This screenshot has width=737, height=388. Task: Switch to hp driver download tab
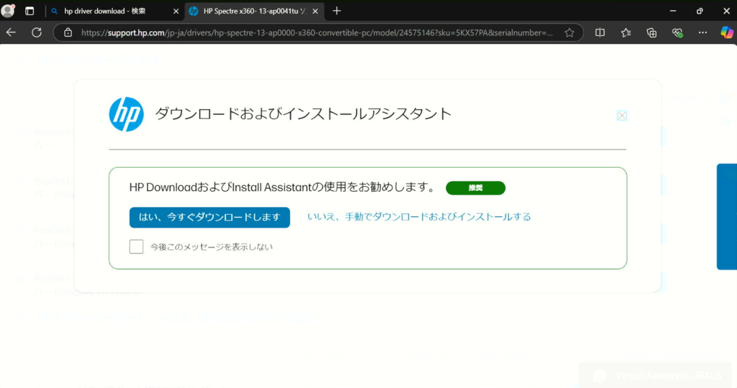[x=115, y=11]
